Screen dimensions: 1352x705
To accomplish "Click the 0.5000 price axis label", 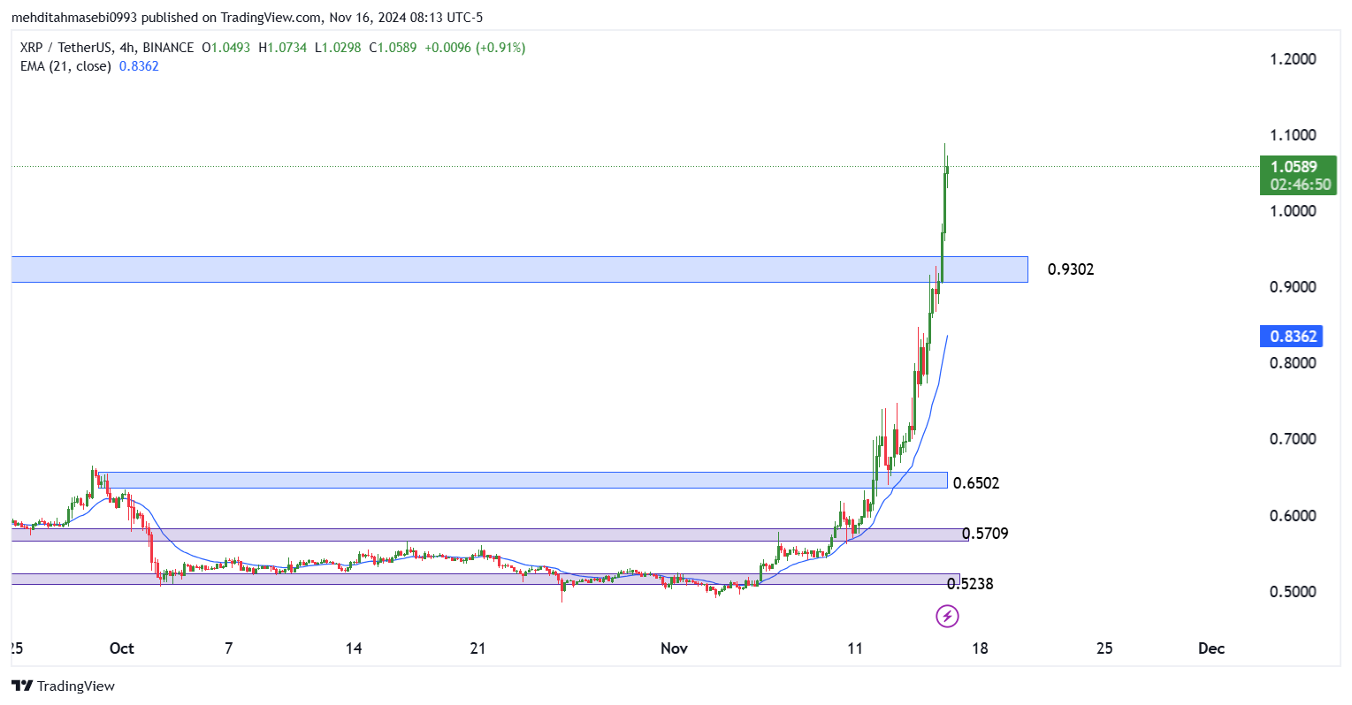I will point(1293,592).
